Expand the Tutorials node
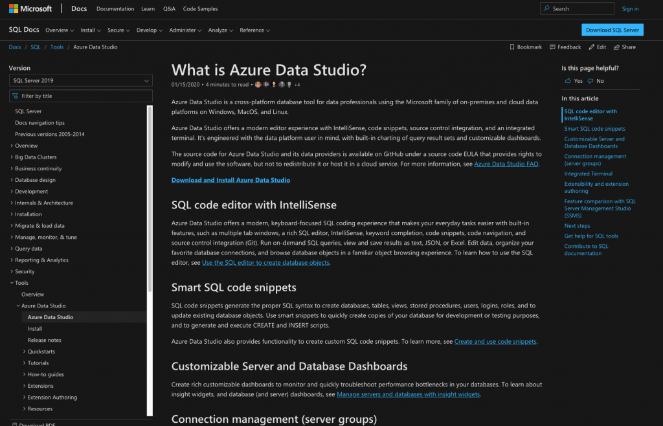 pos(25,363)
